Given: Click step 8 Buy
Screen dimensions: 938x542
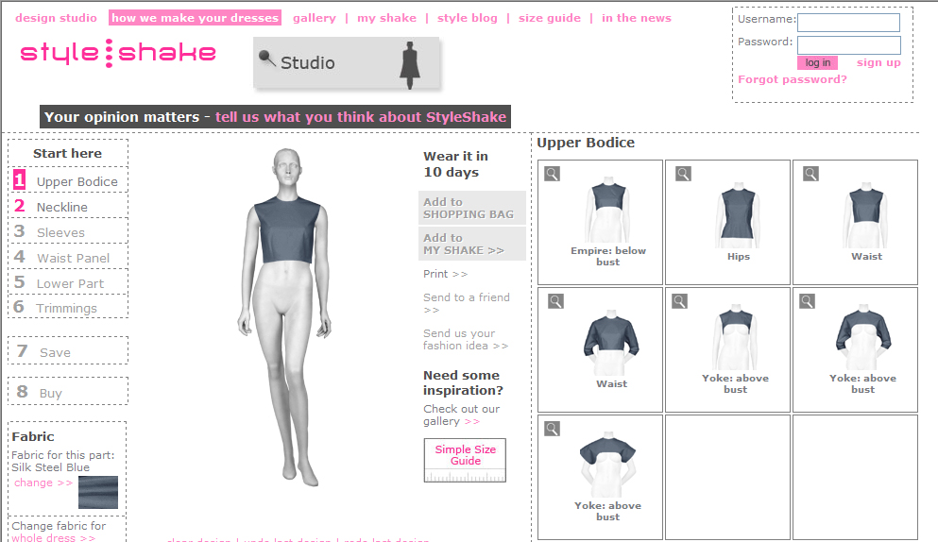Looking at the screenshot, I should 68,392.
